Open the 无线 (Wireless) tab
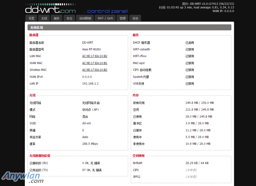The width and height of the screenshot is (256, 186). pyautogui.click(x=44, y=18)
